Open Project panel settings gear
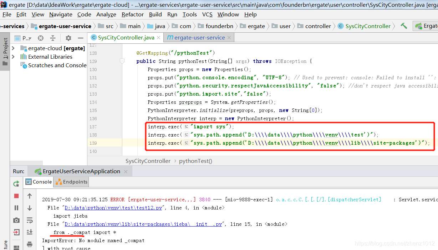Screen dimensions: 438x250 tap(68, 38)
